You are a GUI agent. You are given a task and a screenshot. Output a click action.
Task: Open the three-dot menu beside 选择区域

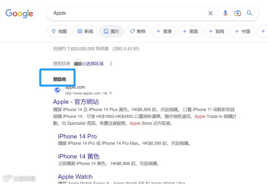[111, 64]
